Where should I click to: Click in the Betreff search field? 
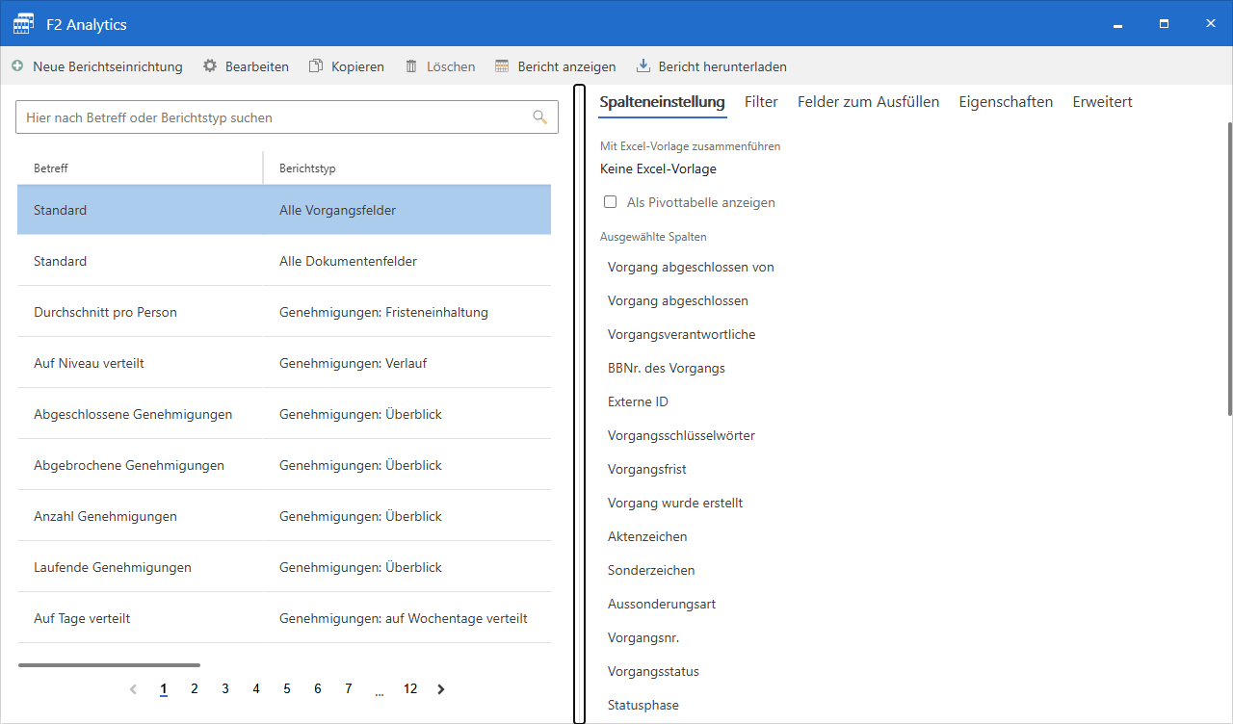270,117
